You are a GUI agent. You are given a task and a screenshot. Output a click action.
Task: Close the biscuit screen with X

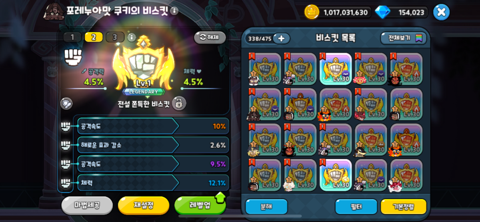[x=441, y=12]
